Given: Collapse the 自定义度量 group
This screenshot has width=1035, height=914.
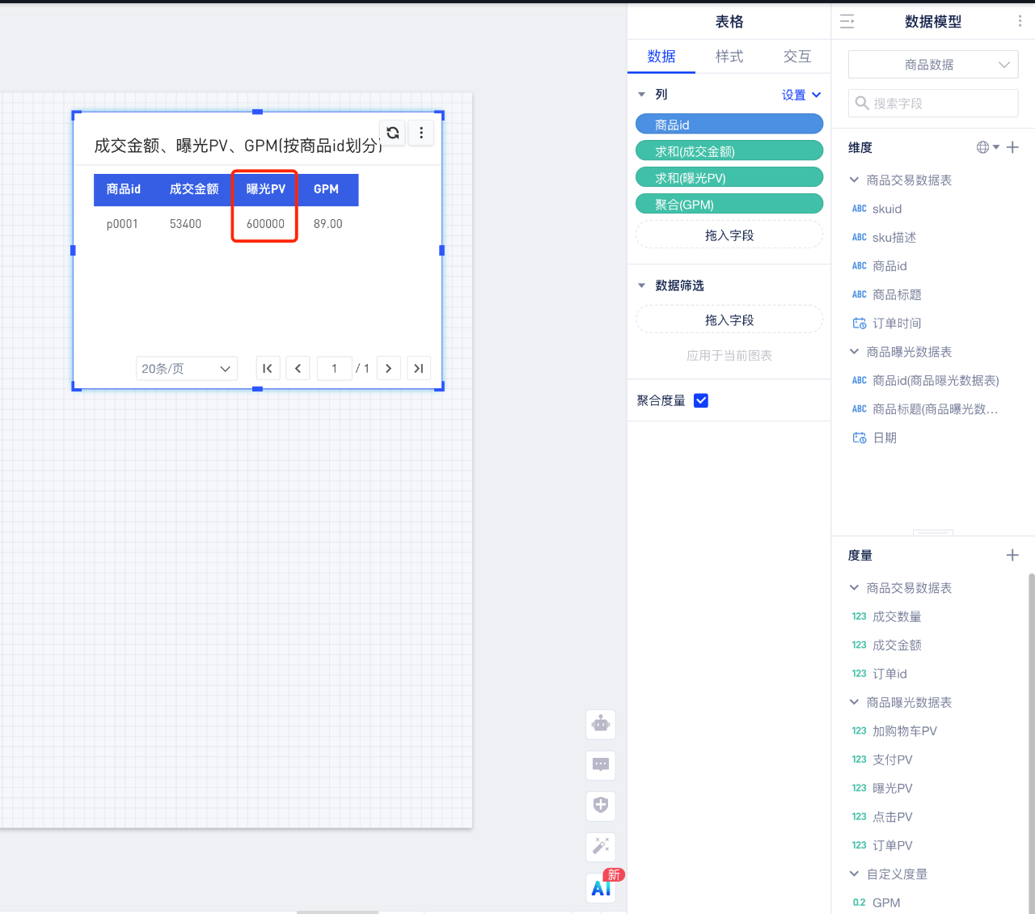Looking at the screenshot, I should coord(854,874).
